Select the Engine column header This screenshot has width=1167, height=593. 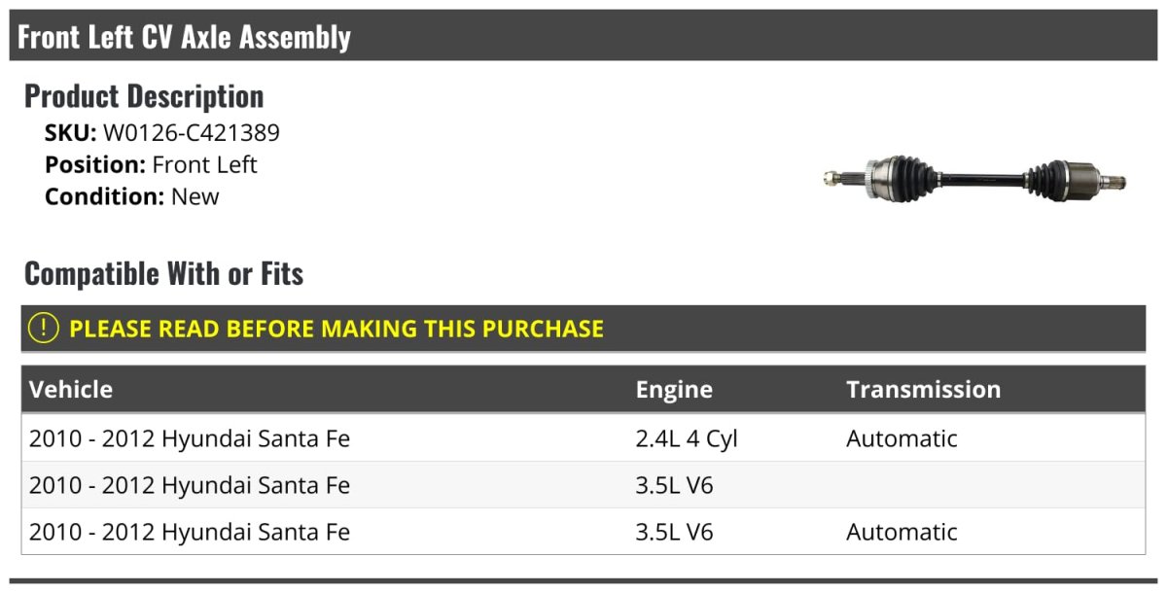(674, 390)
